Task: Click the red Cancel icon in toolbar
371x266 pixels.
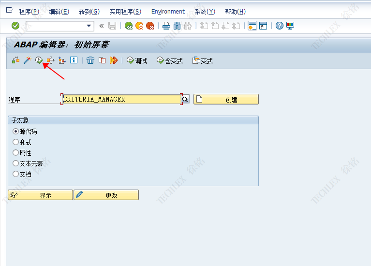Action: pos(150,26)
